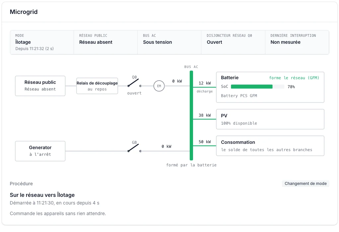Click the ouvert label under Q0
Screen dimensions: 339x232
(x=134, y=93)
